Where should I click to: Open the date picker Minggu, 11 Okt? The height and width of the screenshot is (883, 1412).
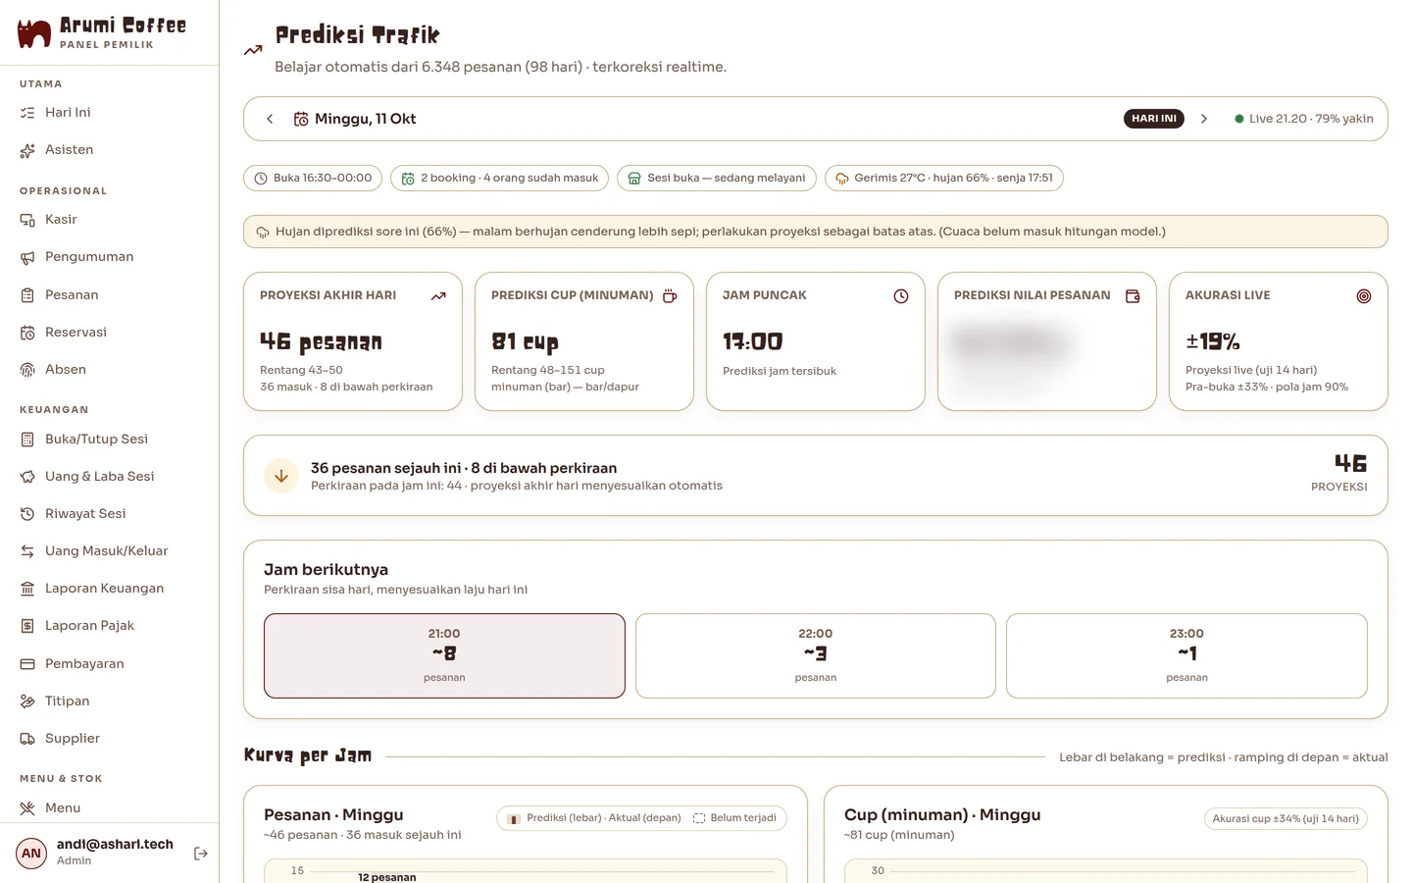pyautogui.click(x=355, y=119)
